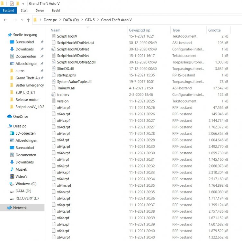Open the Customize Quick Access Toolbar dropdown
The image size is (242, 241).
click(23, 4)
